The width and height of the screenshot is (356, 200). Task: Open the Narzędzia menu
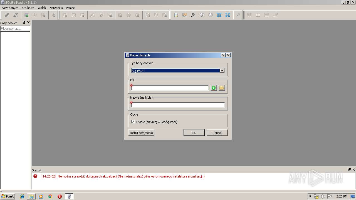pyautogui.click(x=56, y=8)
